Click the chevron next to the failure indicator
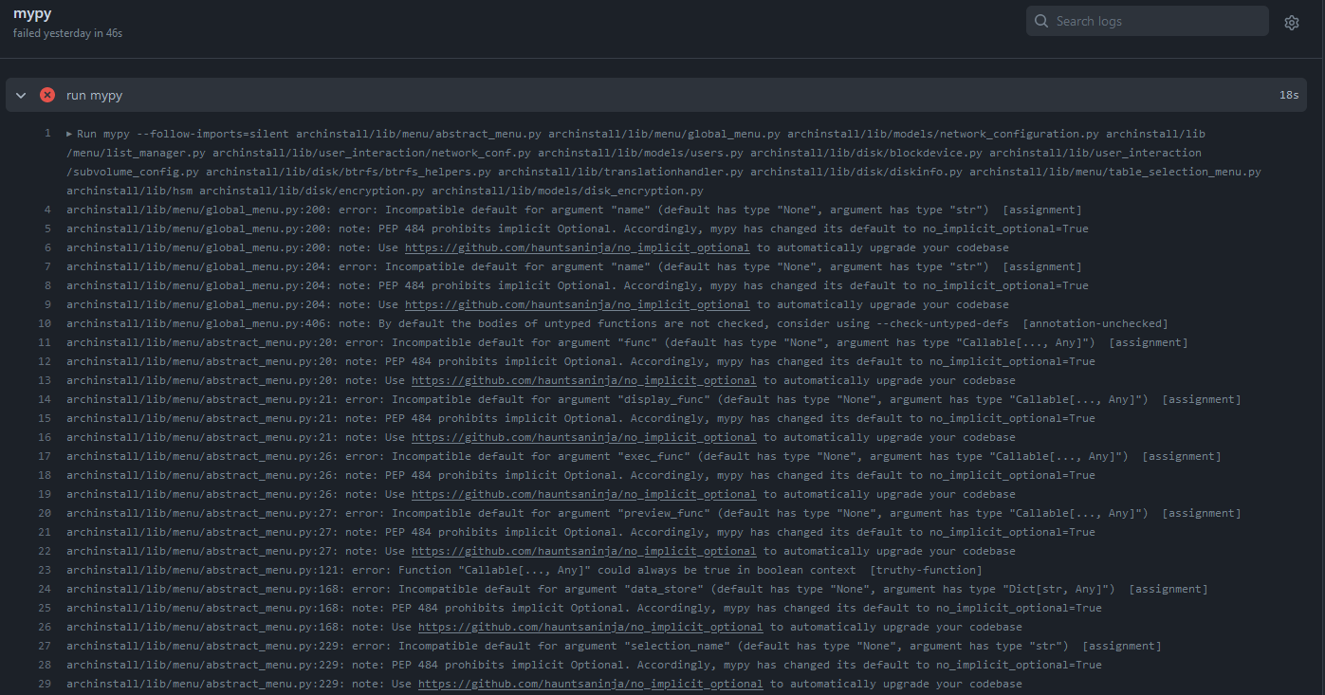This screenshot has width=1325, height=695. pyautogui.click(x=20, y=95)
